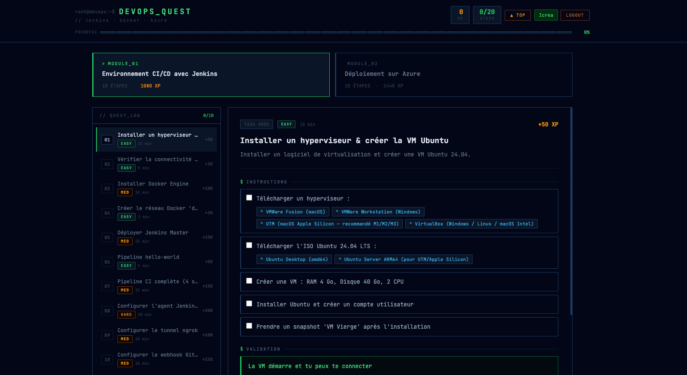Open quest 09 Configurer le tunnel ngrok

(x=157, y=335)
